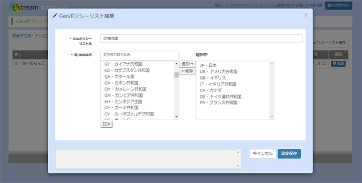Click country list scrollbar up arrow
This screenshot has width=362, height=183.
tap(176, 63)
